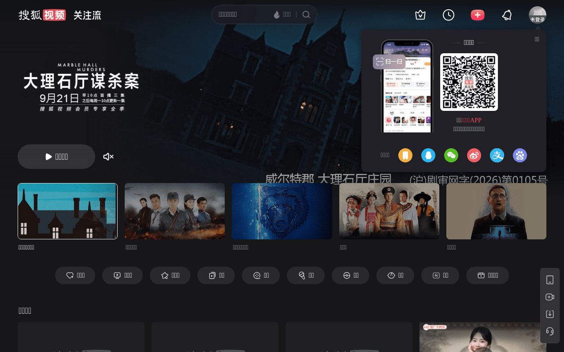Image resolution: width=564 pixels, height=352 pixels.
Task: Open the star icon category pill
Action: pyautogui.click(x=170, y=275)
